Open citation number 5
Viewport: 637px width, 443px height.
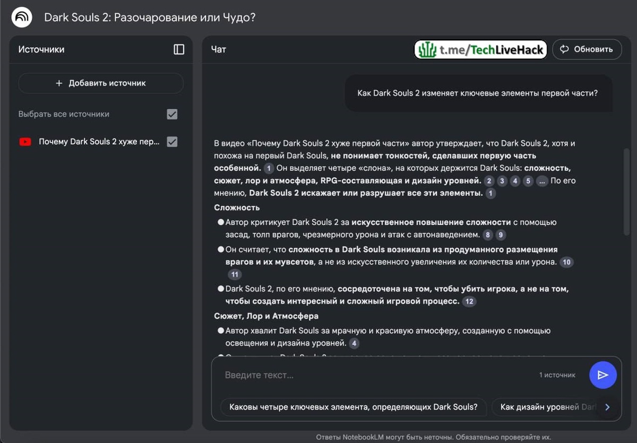(x=528, y=181)
